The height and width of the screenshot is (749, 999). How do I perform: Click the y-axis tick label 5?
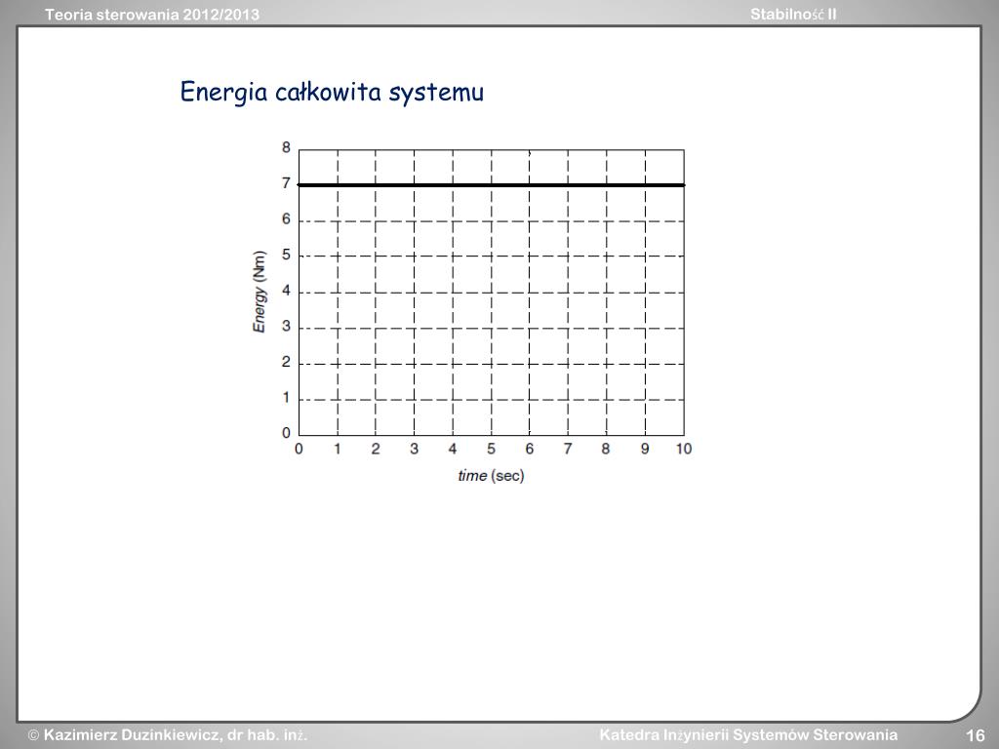286,255
